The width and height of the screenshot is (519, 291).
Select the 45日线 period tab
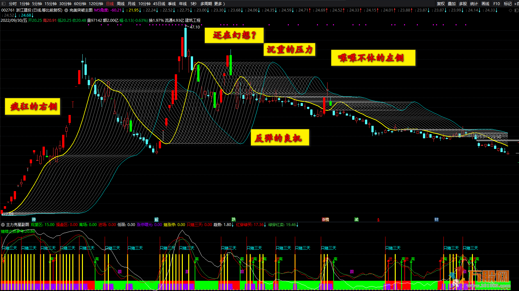click(x=159, y=4)
